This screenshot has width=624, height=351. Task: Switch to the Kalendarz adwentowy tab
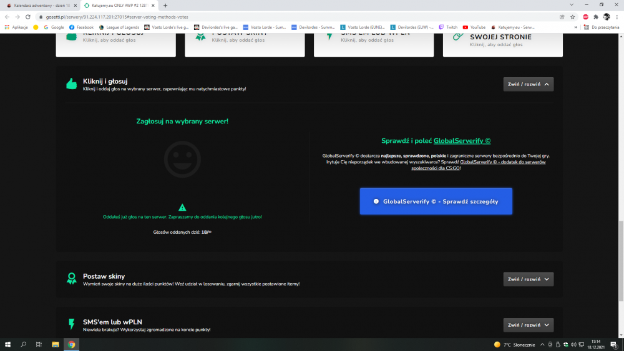(41, 6)
